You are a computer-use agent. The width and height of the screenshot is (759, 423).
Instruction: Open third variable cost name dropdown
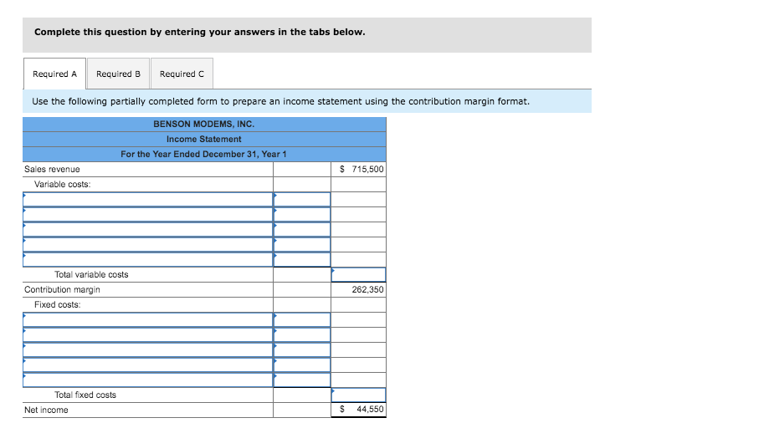tap(147, 229)
